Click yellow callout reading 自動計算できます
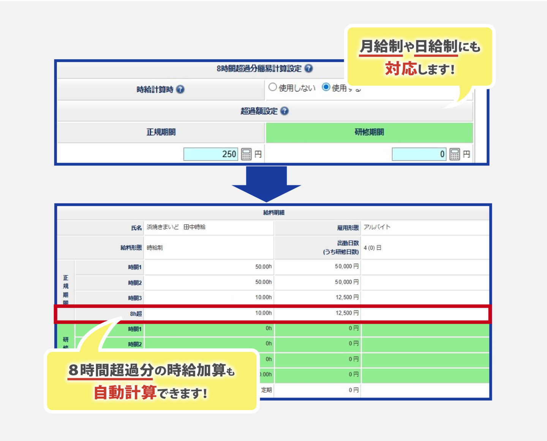 pos(151,381)
